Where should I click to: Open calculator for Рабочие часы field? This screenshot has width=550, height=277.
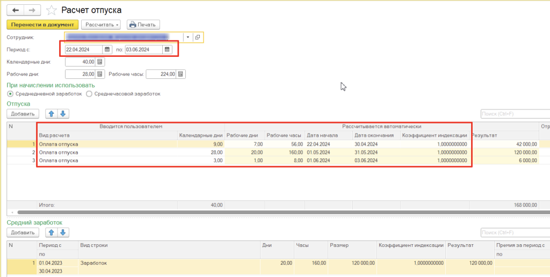(180, 74)
